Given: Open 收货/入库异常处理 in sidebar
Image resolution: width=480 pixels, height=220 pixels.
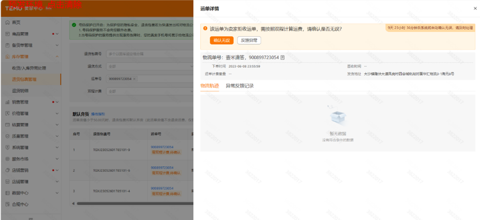Looking at the screenshot, I should click(29, 68).
